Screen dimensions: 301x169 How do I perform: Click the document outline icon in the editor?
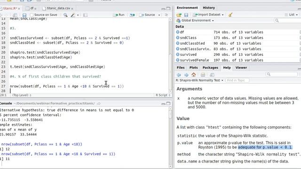166,15
